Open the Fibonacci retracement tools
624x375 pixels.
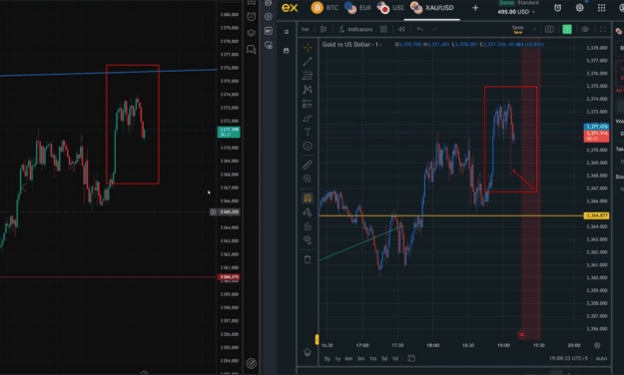(308, 76)
